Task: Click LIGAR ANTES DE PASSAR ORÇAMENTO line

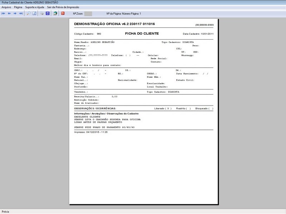Action: coord(98,122)
